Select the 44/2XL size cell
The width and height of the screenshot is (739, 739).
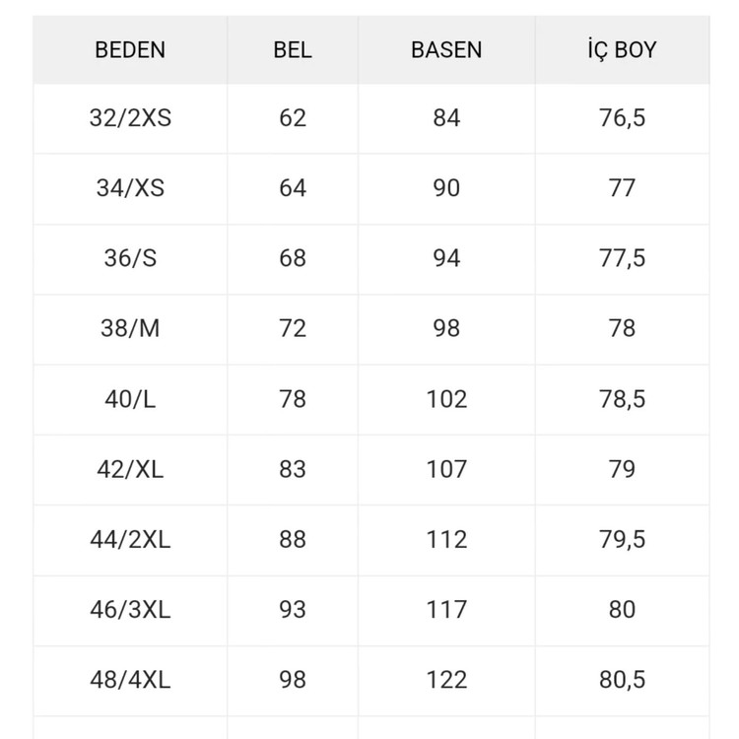coord(130,540)
